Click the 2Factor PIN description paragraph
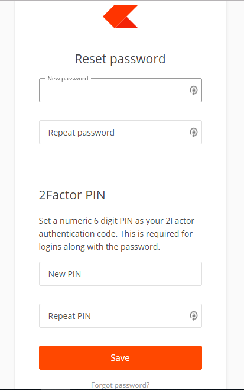This screenshot has width=244, height=390. 116,234
